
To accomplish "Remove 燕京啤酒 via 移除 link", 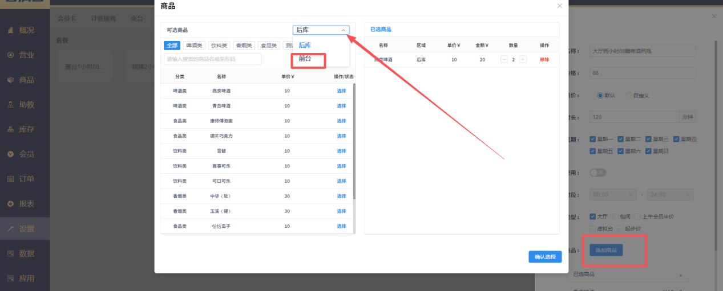I will (544, 60).
